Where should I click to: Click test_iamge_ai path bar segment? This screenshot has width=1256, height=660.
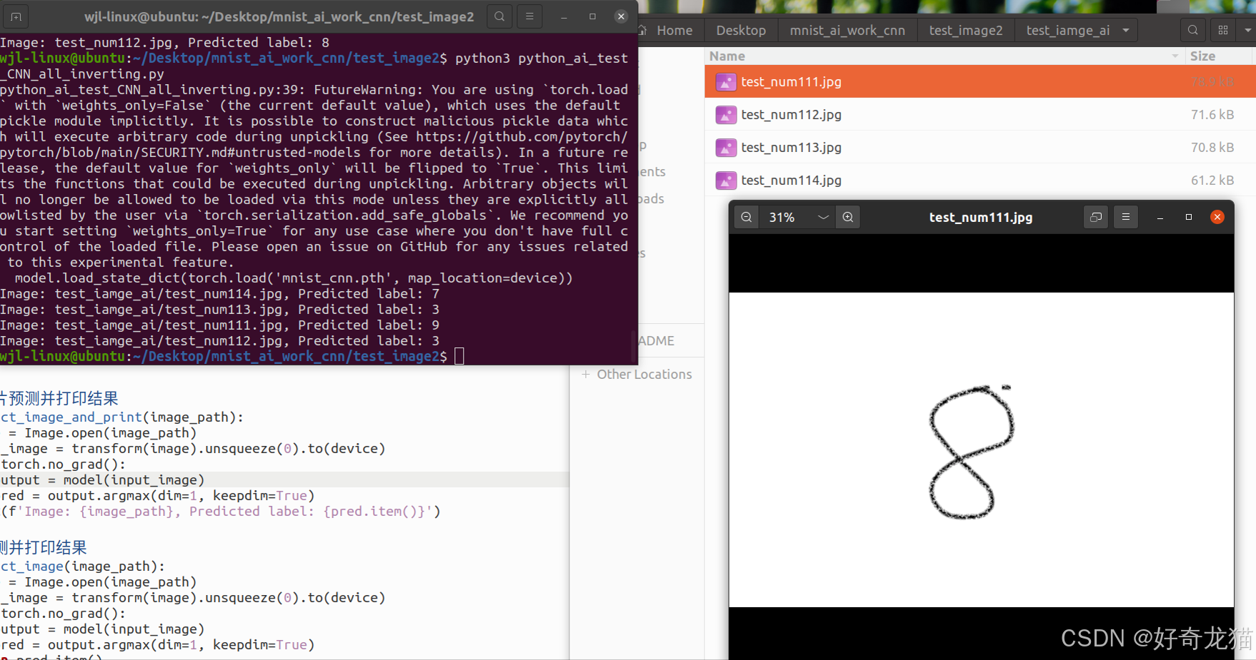1068,30
